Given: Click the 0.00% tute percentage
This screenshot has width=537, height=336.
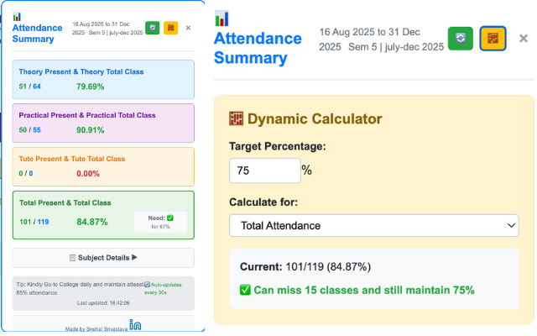Looking at the screenshot, I should click(x=88, y=174).
